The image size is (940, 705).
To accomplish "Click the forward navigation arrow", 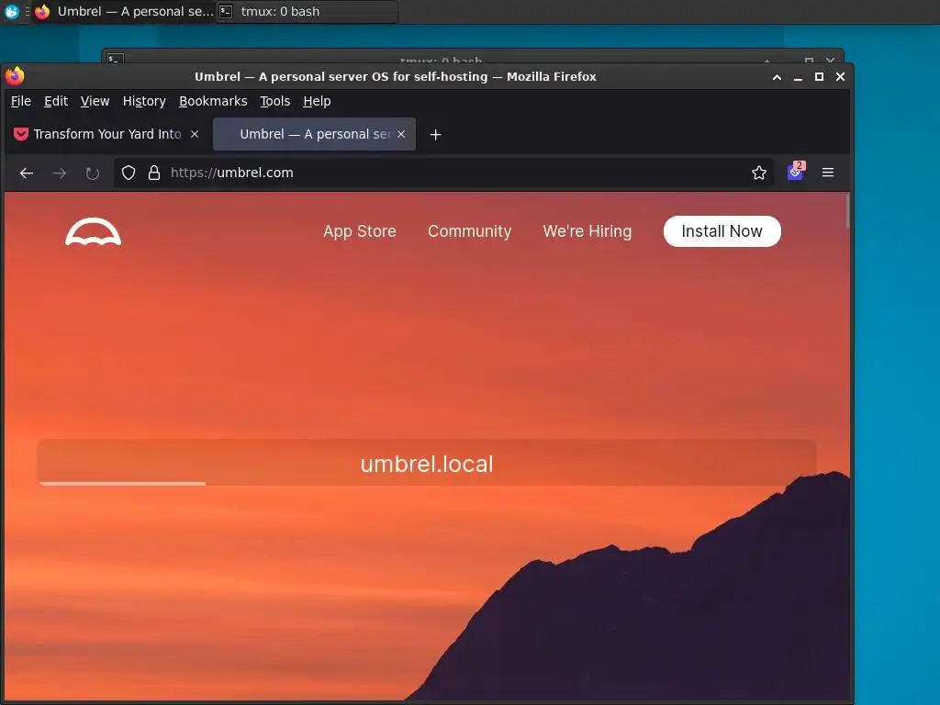I will (60, 173).
